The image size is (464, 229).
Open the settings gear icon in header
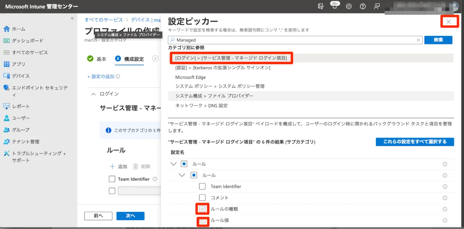click(x=349, y=7)
